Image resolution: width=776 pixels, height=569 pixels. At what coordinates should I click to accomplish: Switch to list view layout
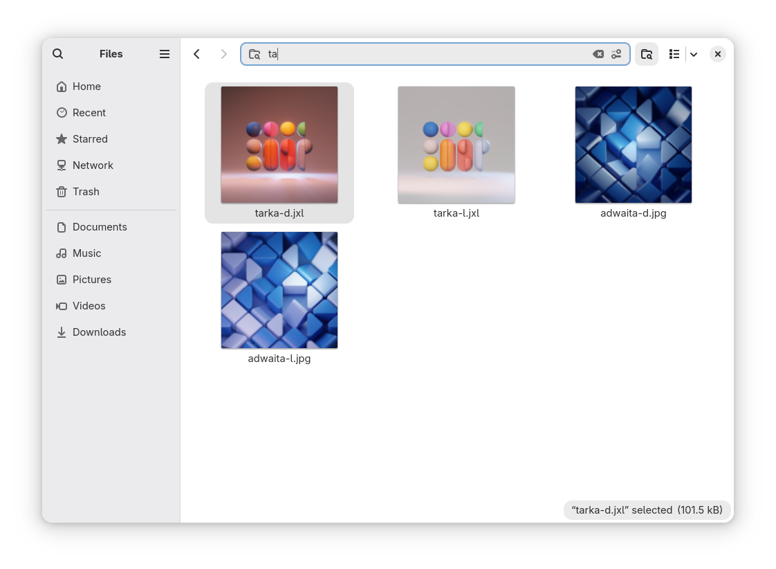tap(674, 54)
